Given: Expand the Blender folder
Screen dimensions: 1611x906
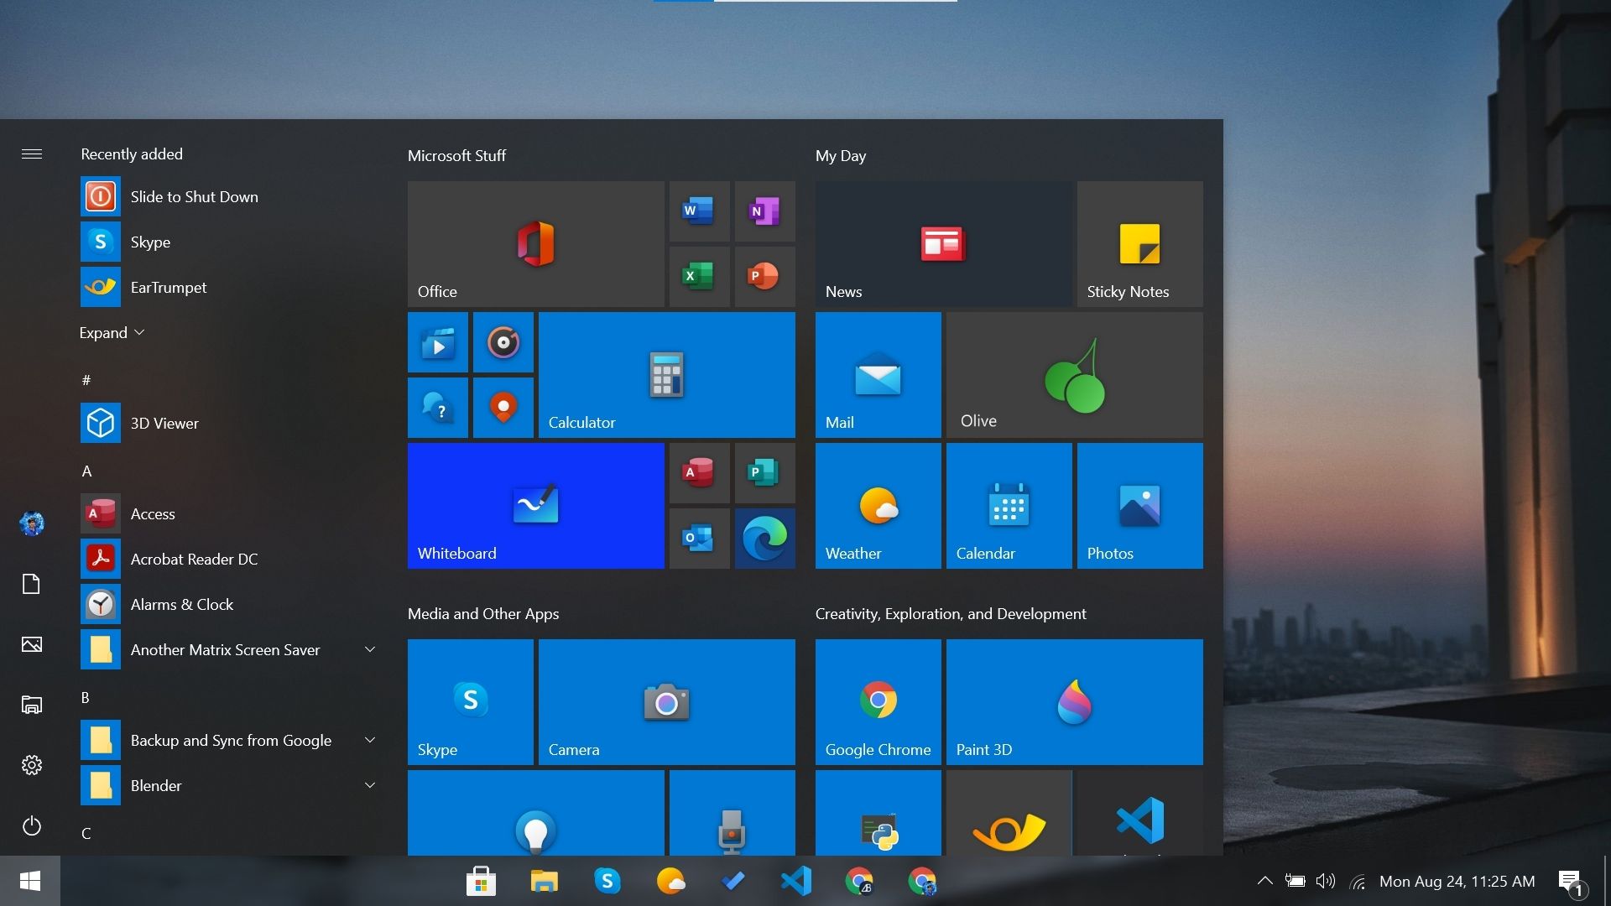Looking at the screenshot, I should [x=369, y=785].
